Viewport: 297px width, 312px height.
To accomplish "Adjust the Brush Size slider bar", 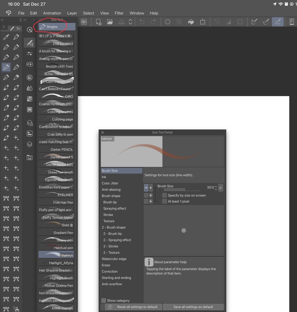I will [x=182, y=190].
